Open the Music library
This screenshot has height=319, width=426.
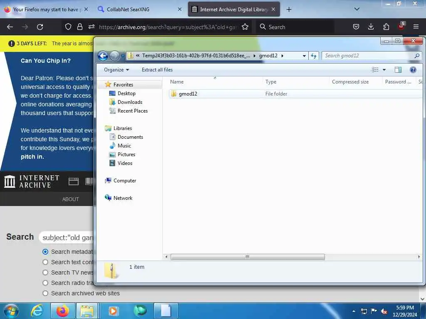click(x=124, y=146)
